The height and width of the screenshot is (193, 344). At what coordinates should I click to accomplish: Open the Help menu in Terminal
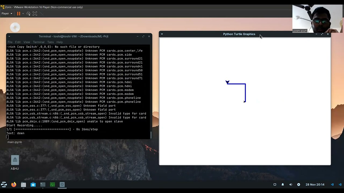60,42
